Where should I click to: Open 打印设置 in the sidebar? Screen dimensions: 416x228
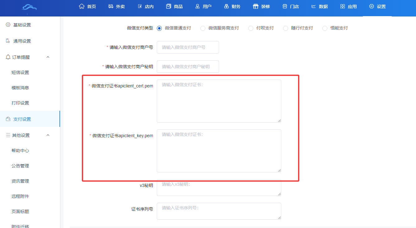[x=20, y=103]
